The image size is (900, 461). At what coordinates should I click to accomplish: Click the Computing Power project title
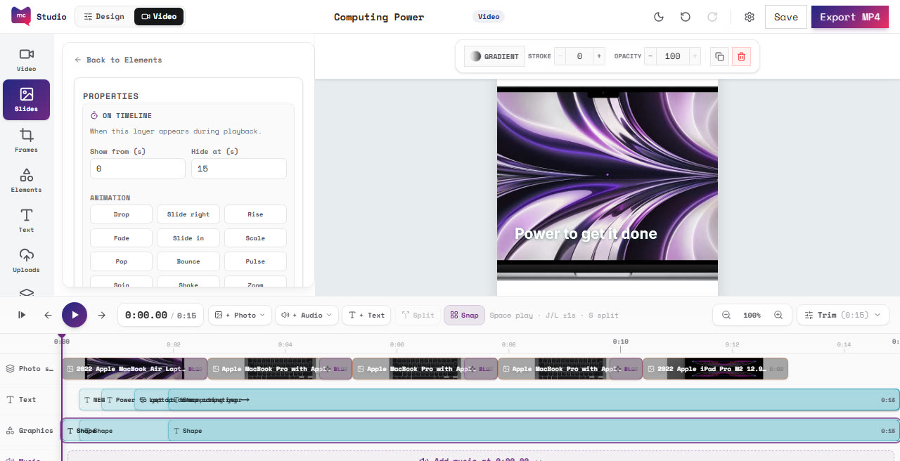tap(379, 17)
